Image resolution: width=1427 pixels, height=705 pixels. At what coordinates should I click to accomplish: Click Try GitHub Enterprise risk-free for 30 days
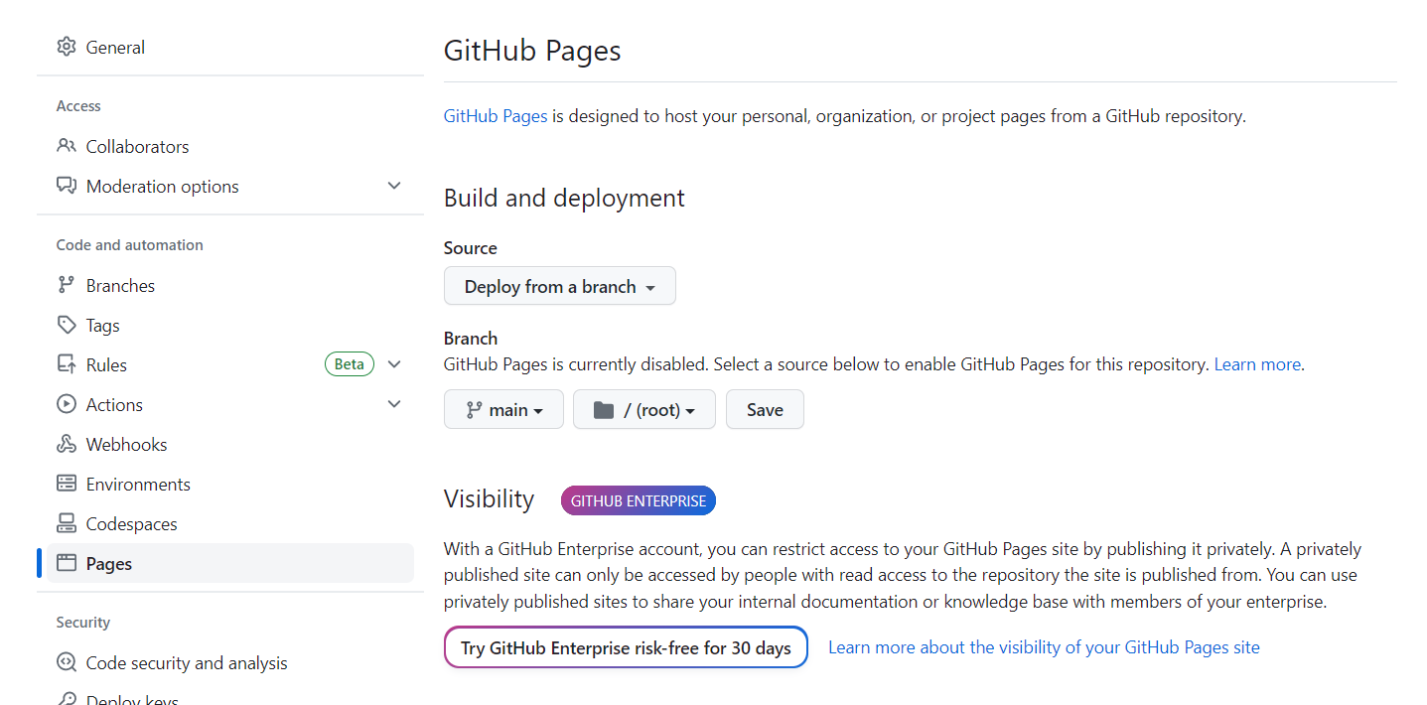tap(626, 647)
